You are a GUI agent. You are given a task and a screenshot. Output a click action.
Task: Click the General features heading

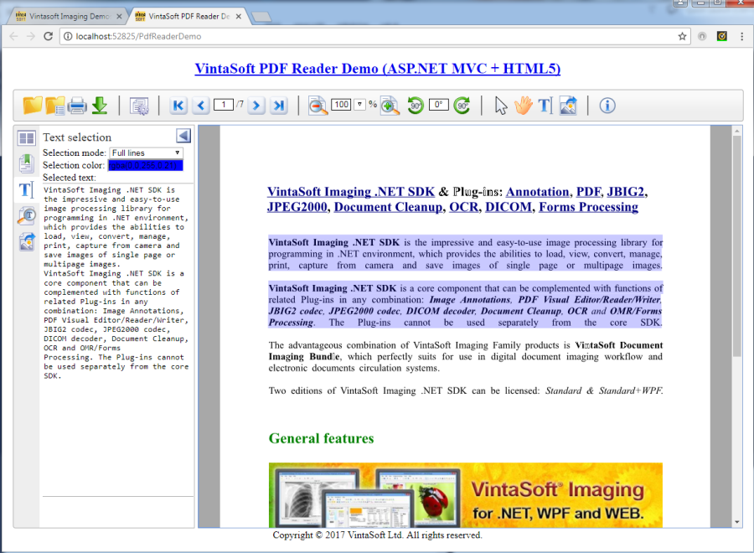coord(321,438)
